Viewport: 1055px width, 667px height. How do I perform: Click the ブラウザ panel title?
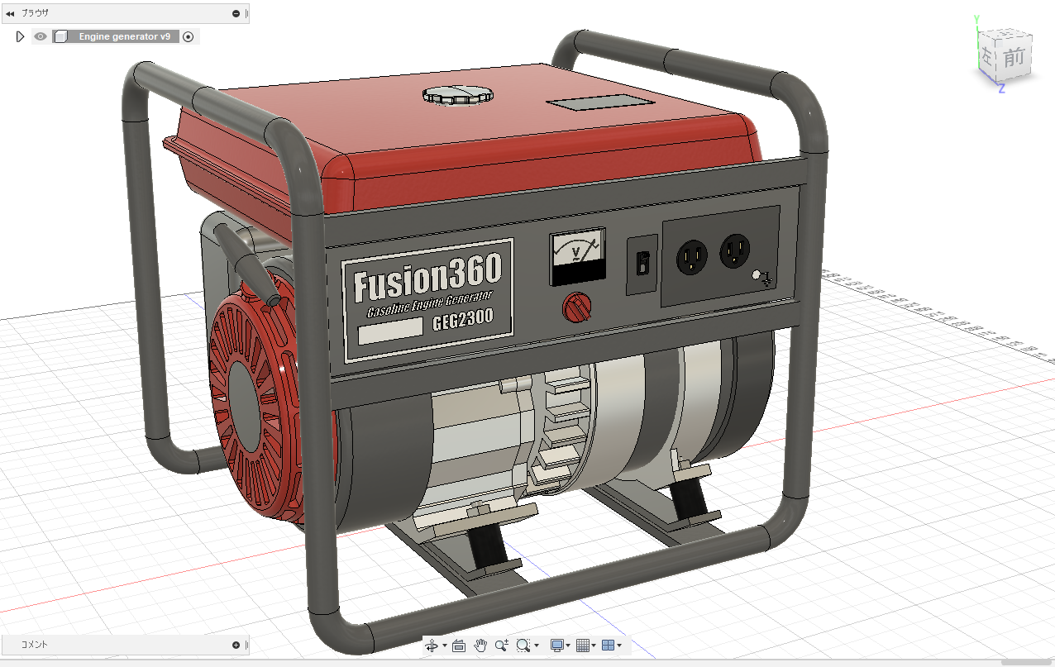35,13
